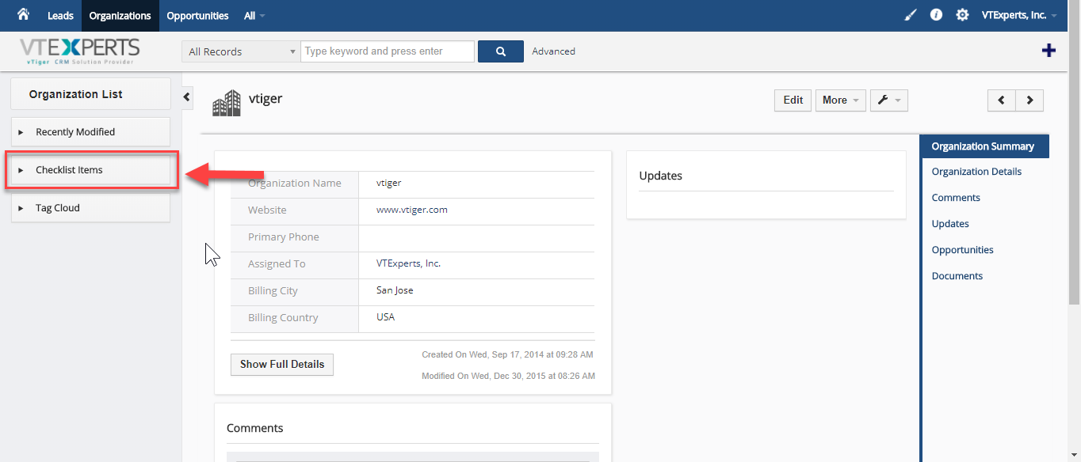Open the All modules menu
1081x462 pixels.
254,16
